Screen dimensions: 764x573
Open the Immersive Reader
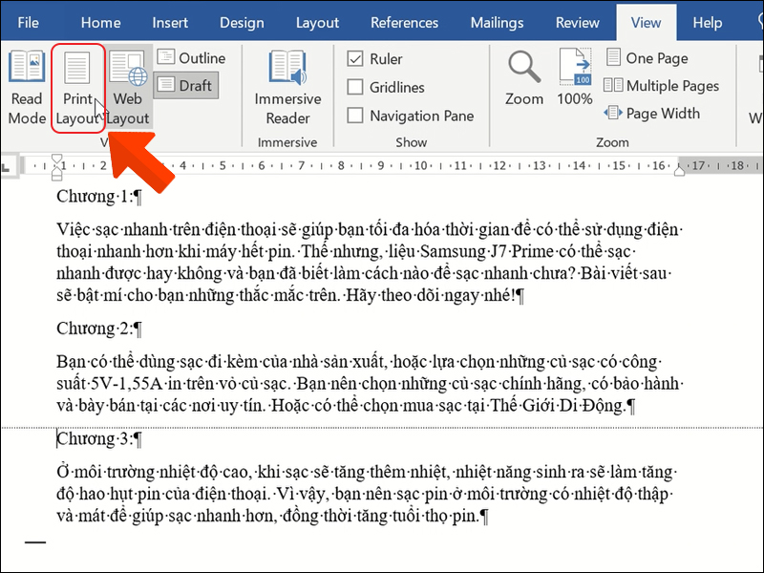(287, 88)
